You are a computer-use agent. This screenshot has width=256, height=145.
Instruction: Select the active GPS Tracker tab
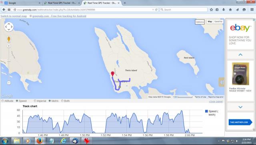(102, 3)
